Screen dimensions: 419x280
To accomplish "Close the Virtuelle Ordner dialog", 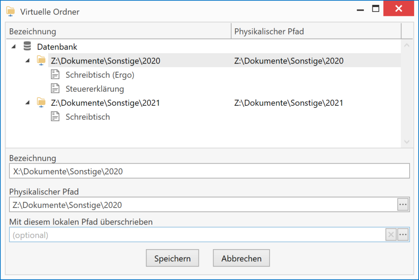I will tap(399, 9).
